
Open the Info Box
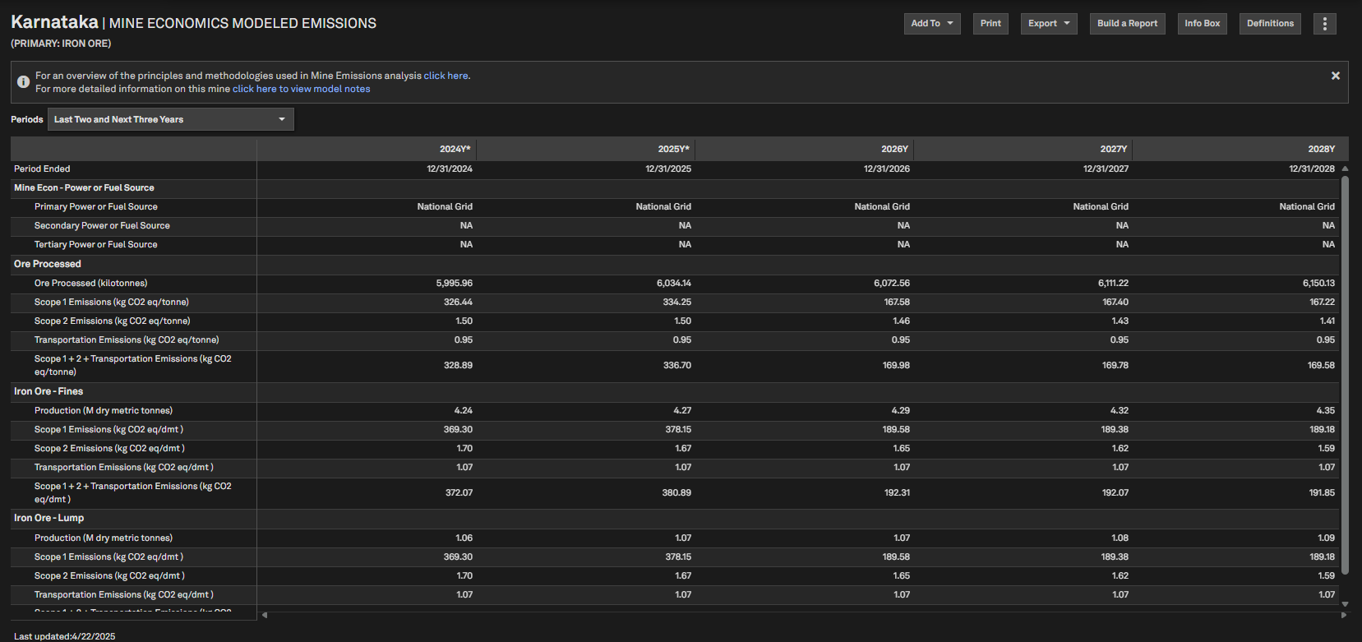pyautogui.click(x=1202, y=24)
